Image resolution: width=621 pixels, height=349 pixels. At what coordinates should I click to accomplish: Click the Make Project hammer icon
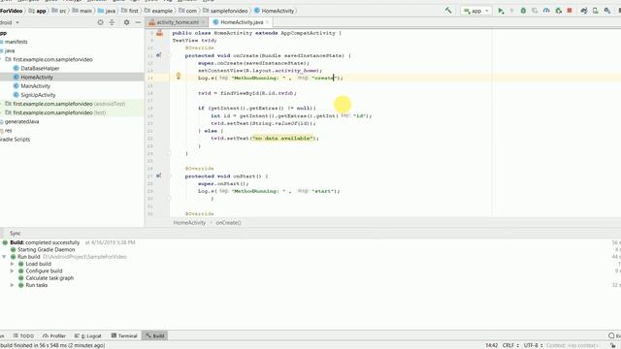[448, 11]
